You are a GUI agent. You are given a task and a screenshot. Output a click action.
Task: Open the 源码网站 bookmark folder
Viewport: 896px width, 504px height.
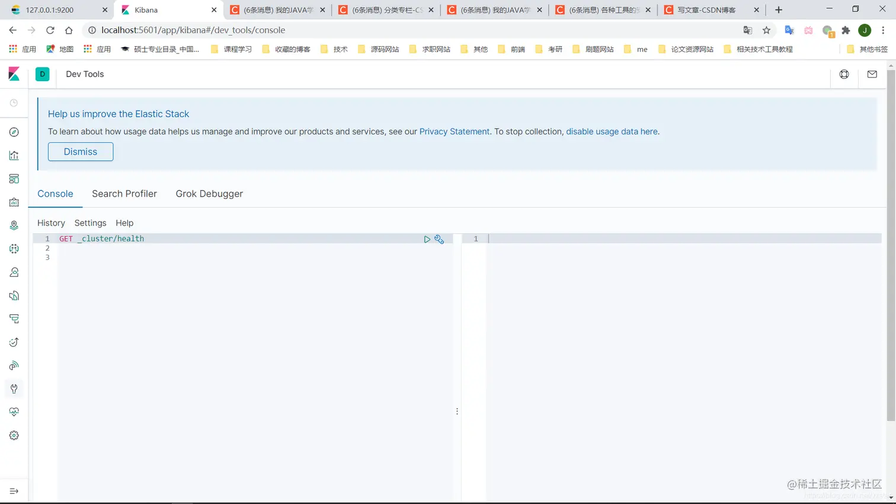click(x=379, y=49)
